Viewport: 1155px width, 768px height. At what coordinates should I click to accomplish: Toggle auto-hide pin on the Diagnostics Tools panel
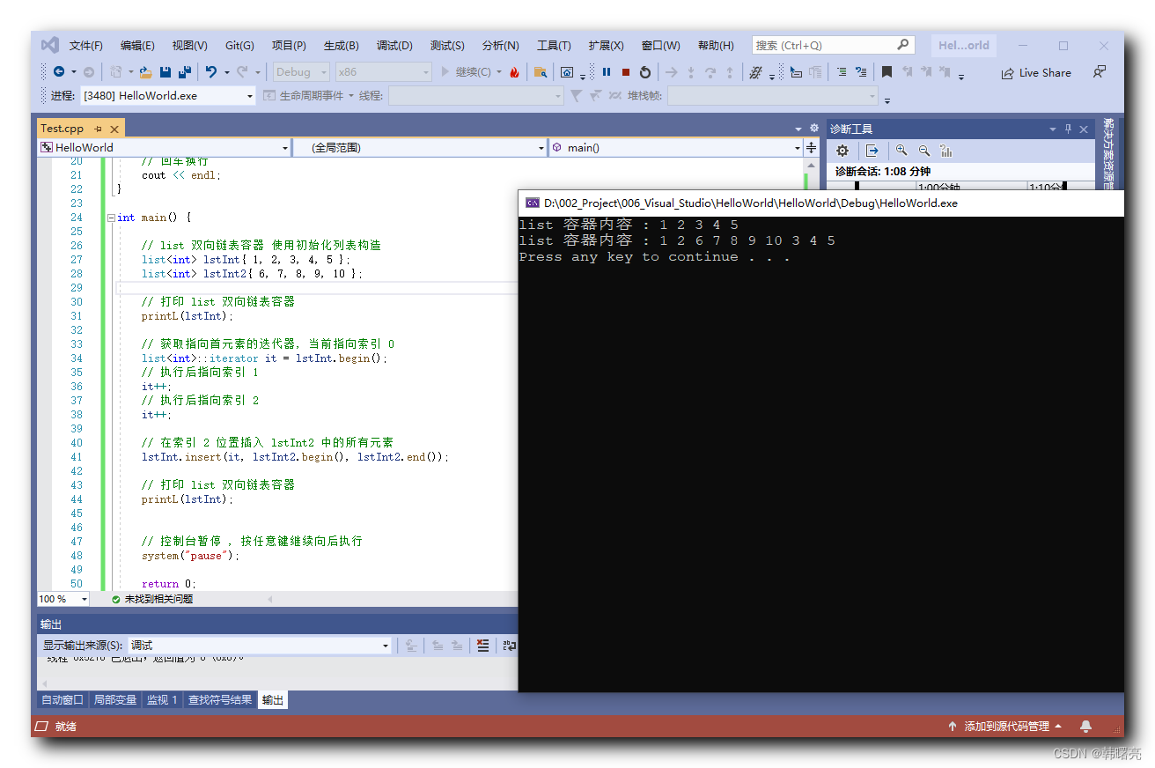point(1069,129)
